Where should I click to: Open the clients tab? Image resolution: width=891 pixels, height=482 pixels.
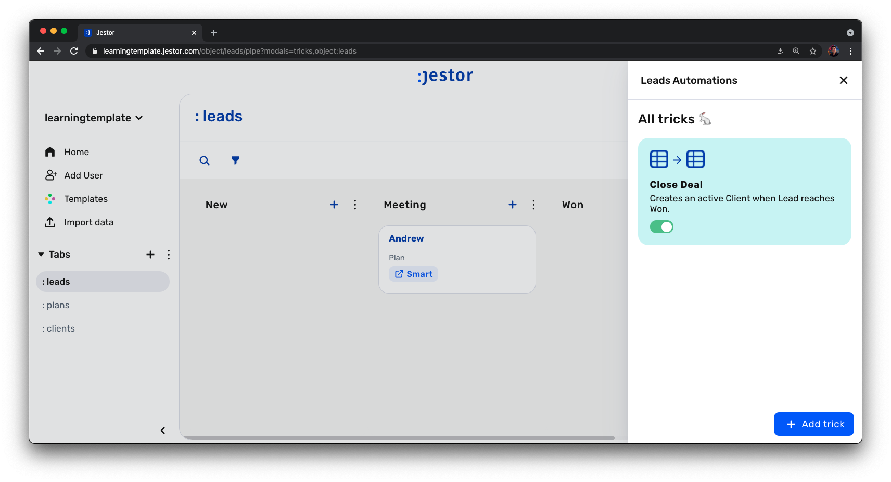click(58, 328)
